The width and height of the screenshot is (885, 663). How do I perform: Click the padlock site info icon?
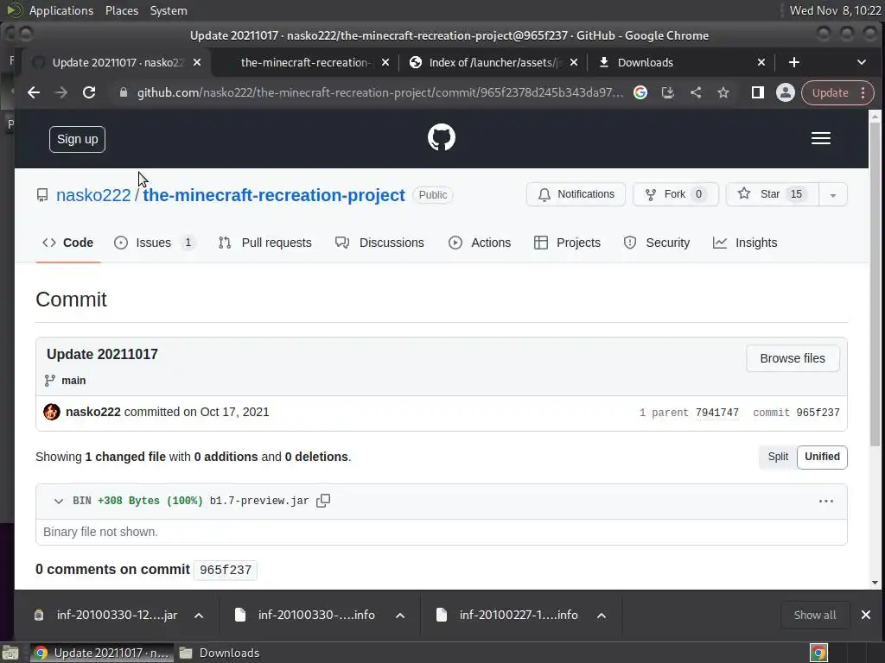click(x=123, y=92)
